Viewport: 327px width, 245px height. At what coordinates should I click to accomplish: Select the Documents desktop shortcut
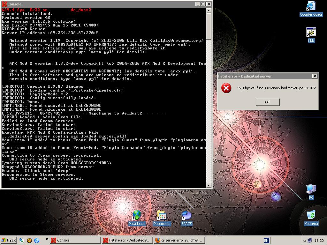[x=162, y=218]
